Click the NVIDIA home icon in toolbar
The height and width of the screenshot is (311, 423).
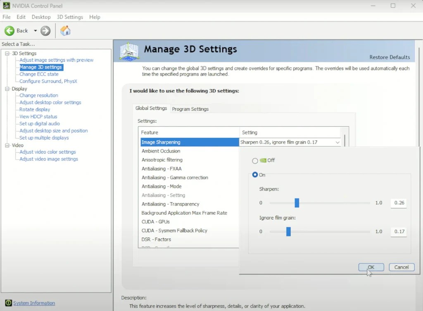coord(65,31)
